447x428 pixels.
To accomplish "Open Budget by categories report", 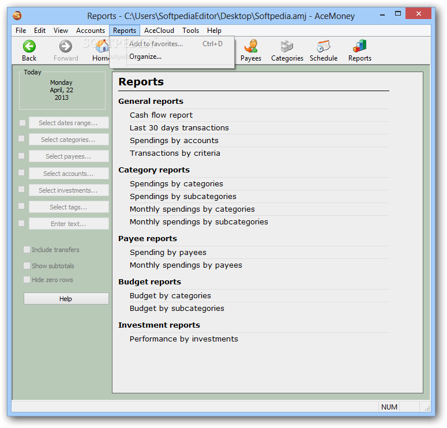I will (x=170, y=296).
